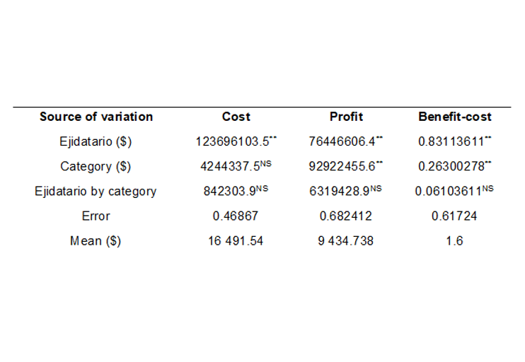Click the cost value 123696103.5
This screenshot has width=525, height=362.
tap(233, 141)
